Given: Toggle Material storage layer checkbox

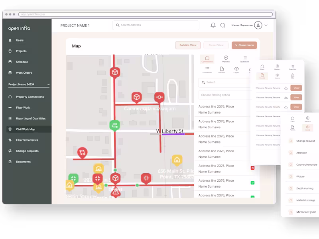Looking at the screenshot, I should pos(291,200).
